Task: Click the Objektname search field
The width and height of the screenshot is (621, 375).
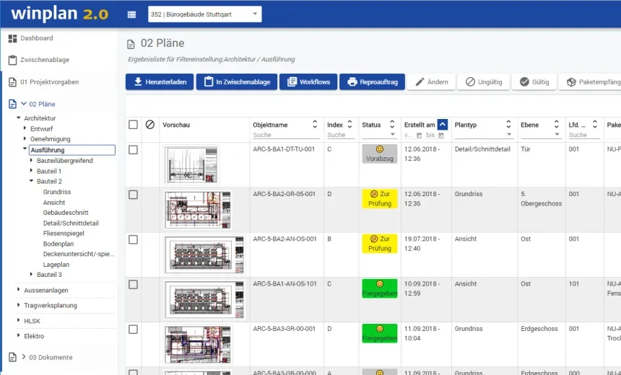Action: point(287,135)
